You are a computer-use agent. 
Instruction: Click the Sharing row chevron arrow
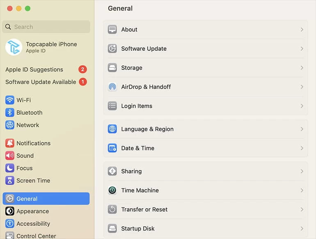302,171
